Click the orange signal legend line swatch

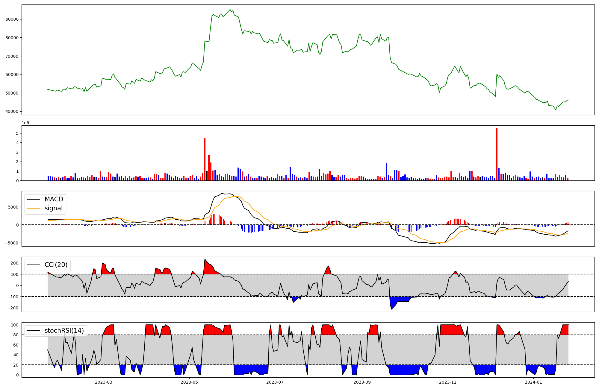(33, 208)
